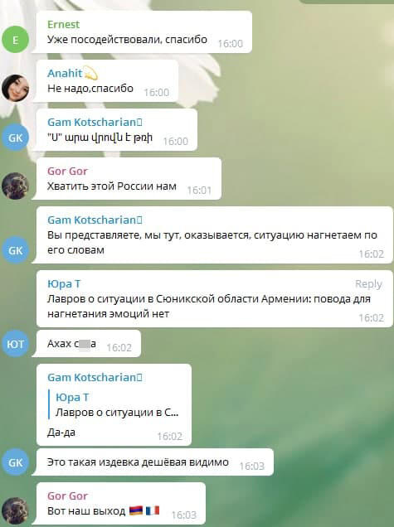This screenshot has width=394, height=527.
Task: Select the 'Ахах' message bubble
Action: click(89, 344)
